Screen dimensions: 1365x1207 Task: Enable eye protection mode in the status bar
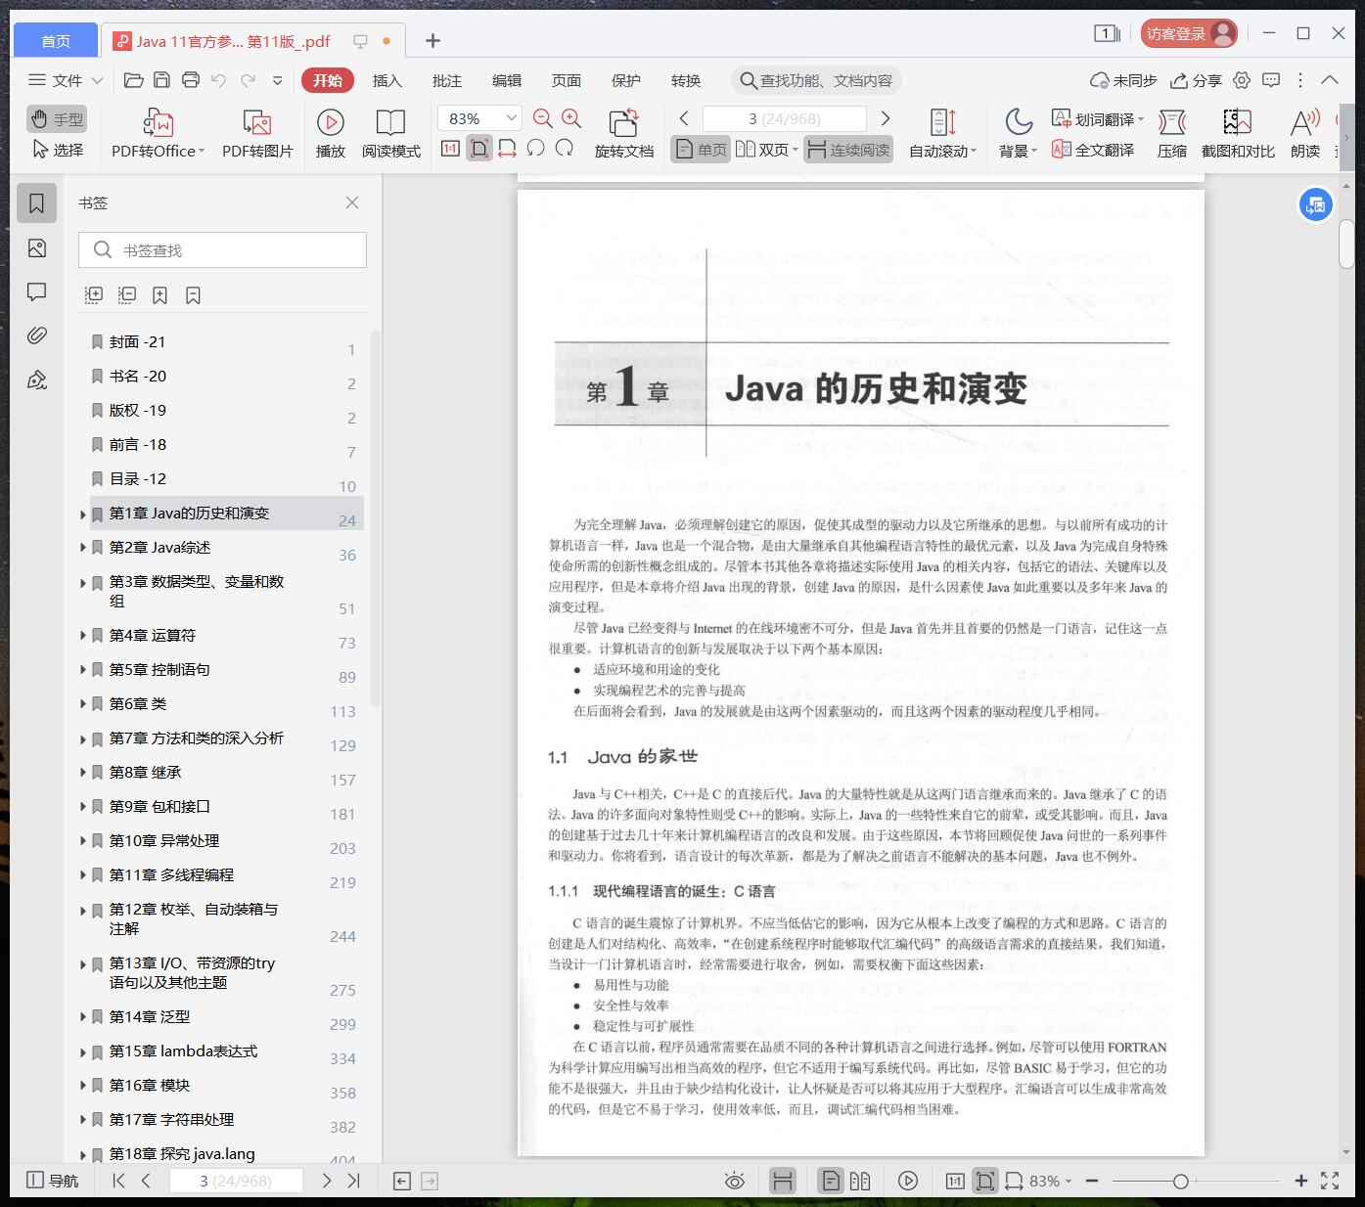[x=734, y=1181]
